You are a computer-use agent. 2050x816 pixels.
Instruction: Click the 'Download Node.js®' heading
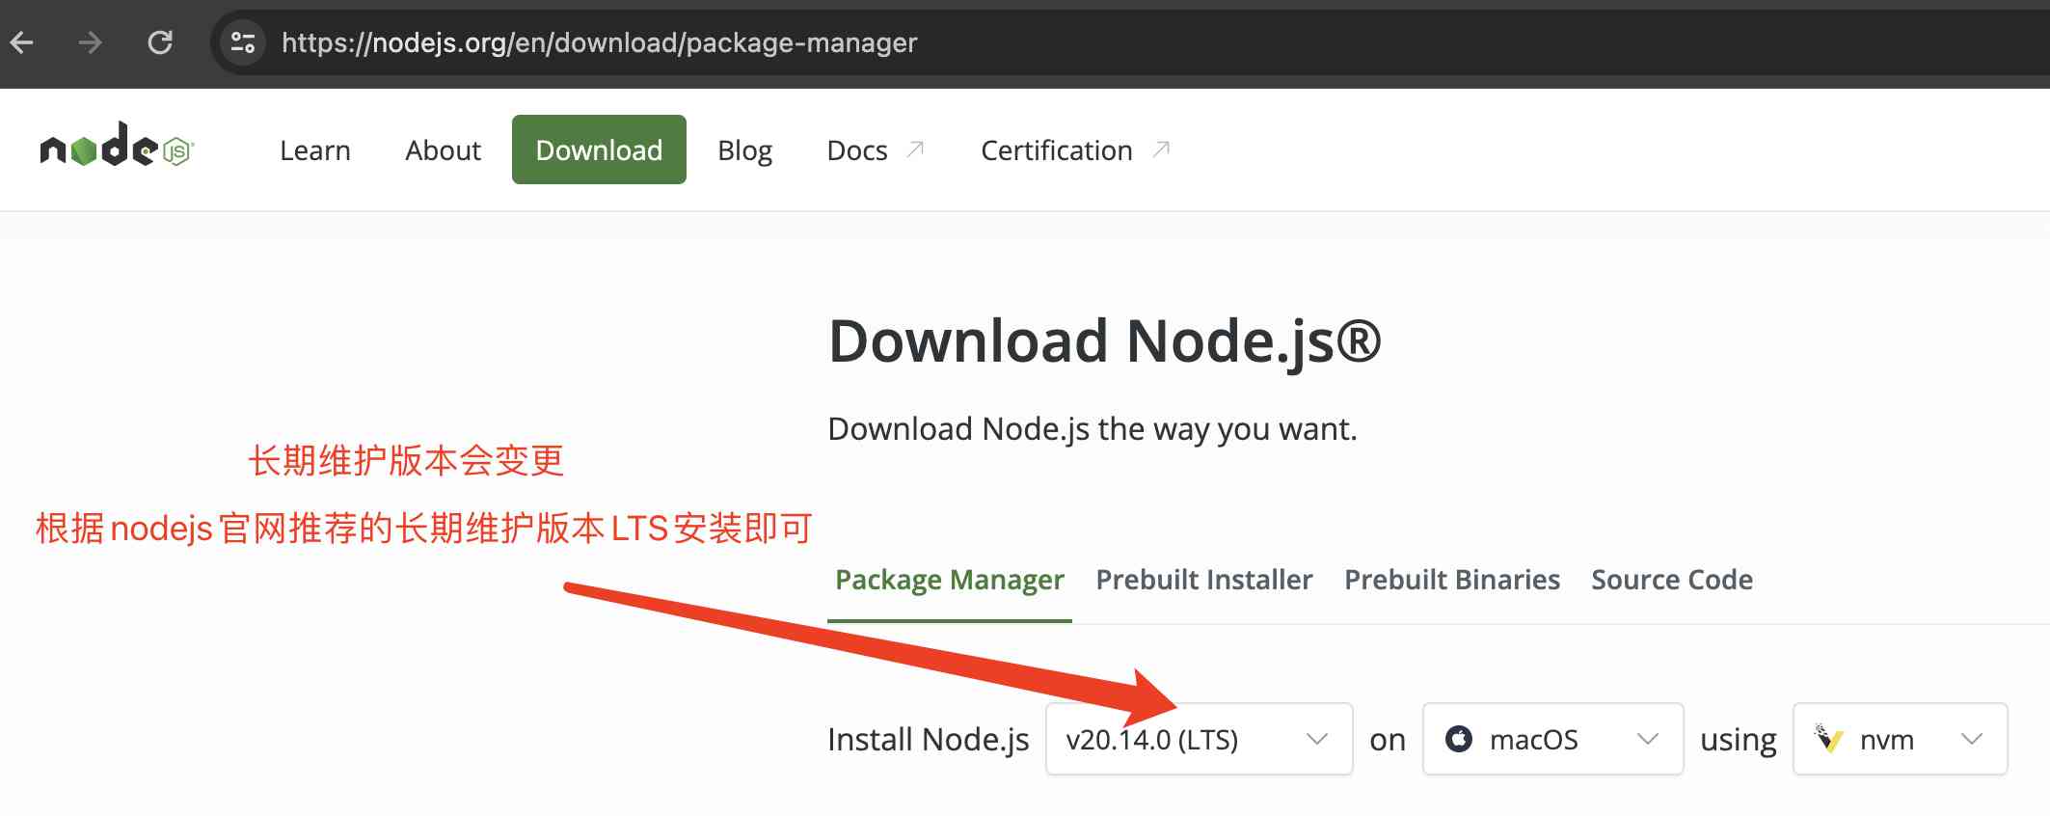tap(1105, 341)
